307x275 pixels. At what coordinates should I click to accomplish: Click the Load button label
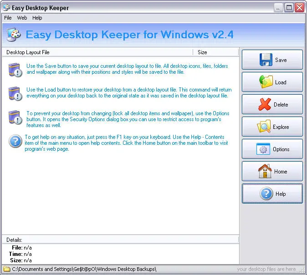pos(281,82)
